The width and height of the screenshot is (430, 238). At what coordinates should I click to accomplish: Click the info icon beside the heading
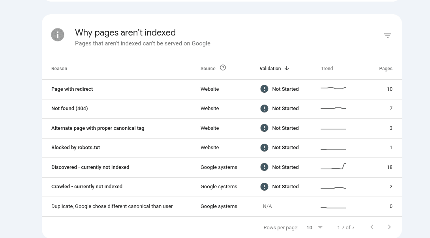coord(58,35)
